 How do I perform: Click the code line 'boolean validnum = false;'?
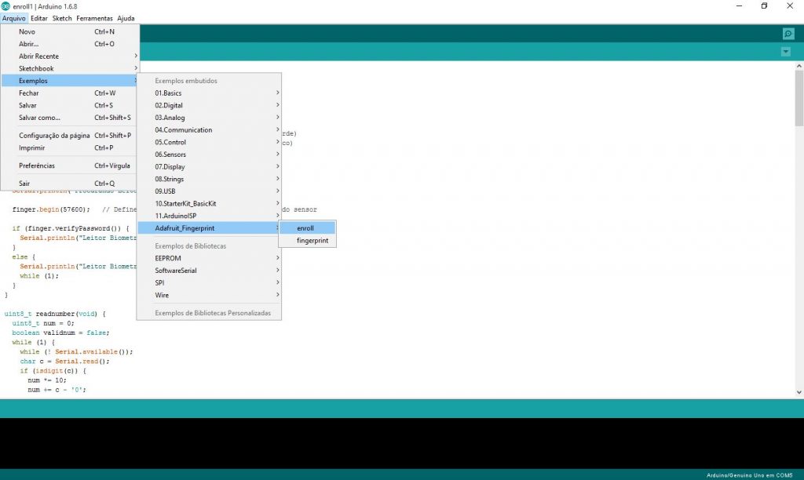(x=60, y=333)
